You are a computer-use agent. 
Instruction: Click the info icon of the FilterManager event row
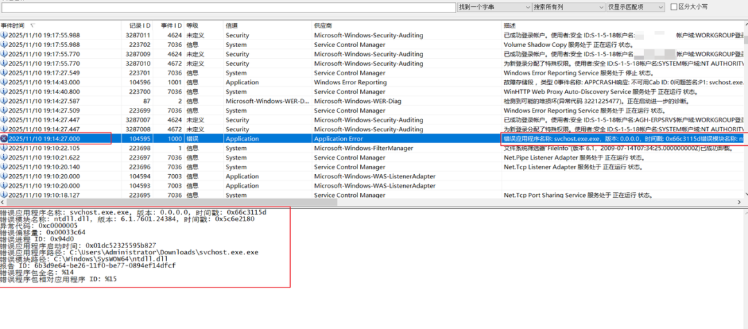point(4,148)
